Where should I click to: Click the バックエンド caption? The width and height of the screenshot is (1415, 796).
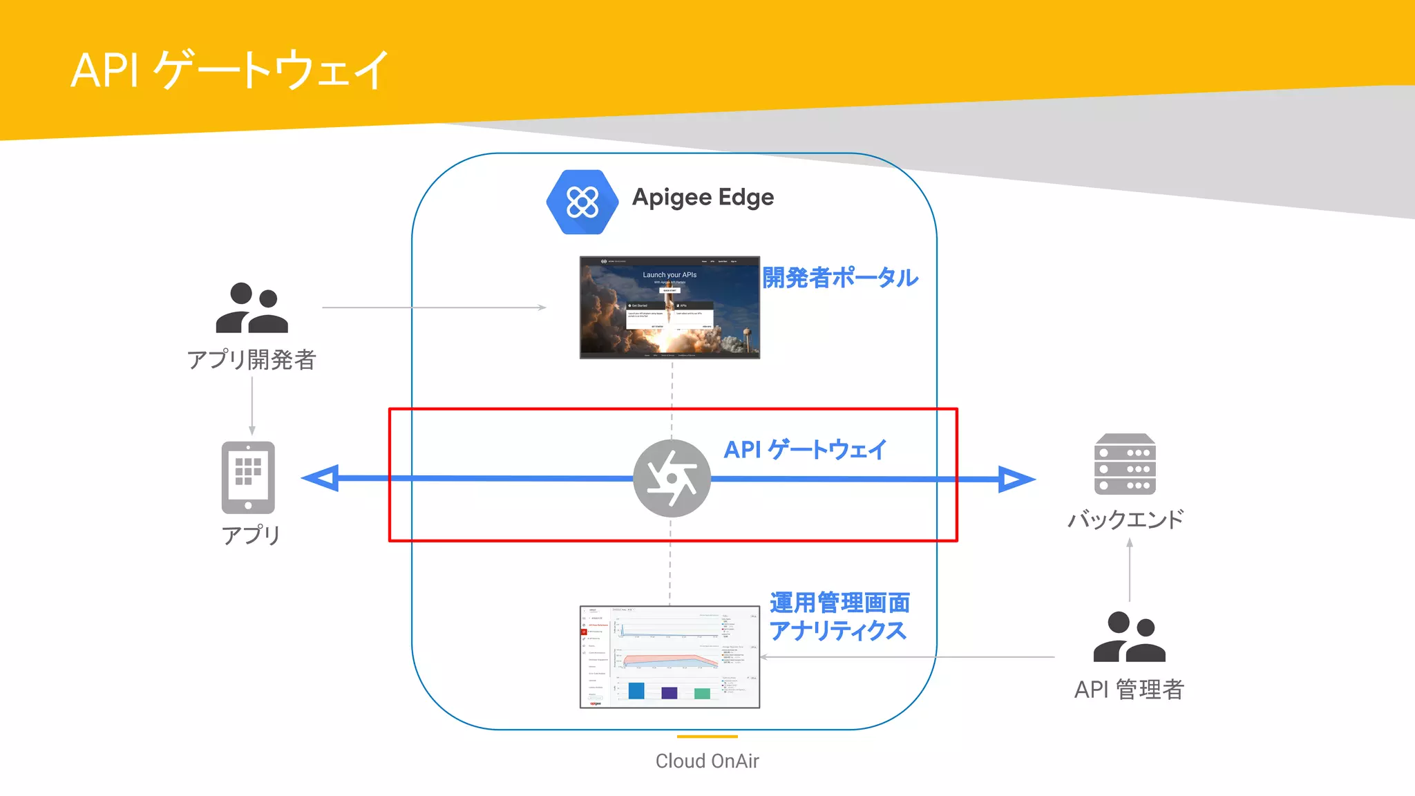(x=1126, y=519)
